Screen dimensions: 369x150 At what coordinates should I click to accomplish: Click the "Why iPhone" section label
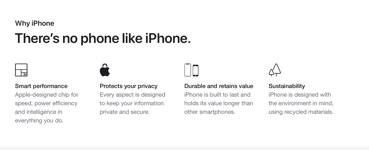pos(35,23)
